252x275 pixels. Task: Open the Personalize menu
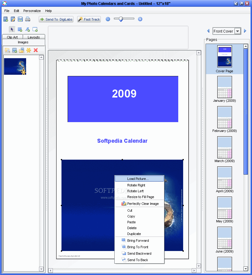[x=32, y=11]
